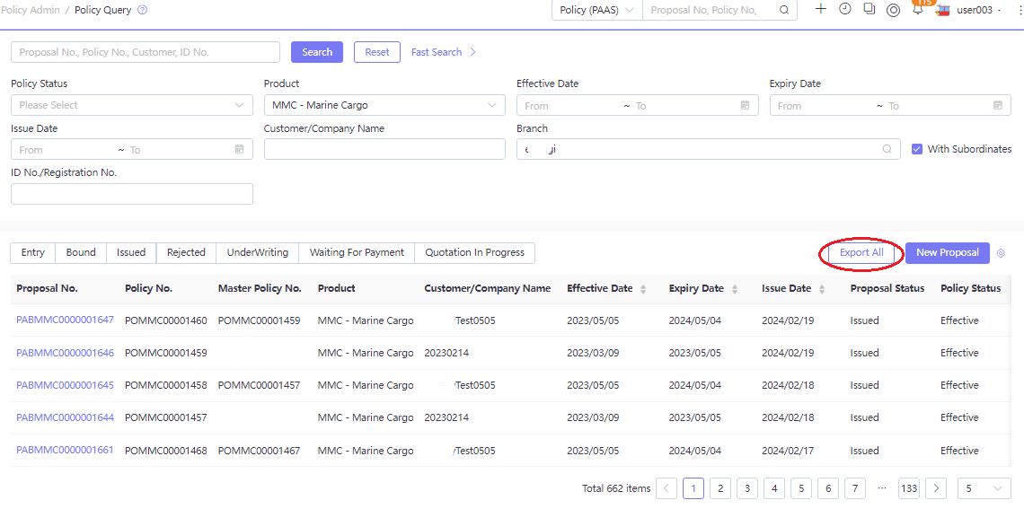
Task: Click the magnifier icon in top search box
Action: 784,11
